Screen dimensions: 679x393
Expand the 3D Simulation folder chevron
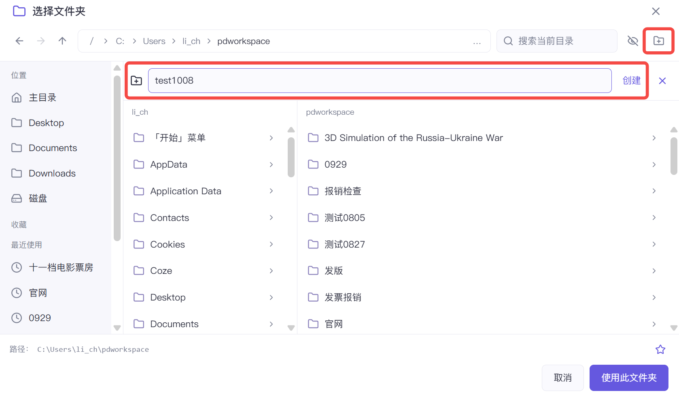pyautogui.click(x=654, y=138)
